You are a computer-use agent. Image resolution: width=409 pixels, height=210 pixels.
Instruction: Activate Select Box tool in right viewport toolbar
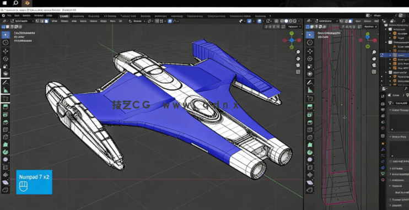coord(310,35)
